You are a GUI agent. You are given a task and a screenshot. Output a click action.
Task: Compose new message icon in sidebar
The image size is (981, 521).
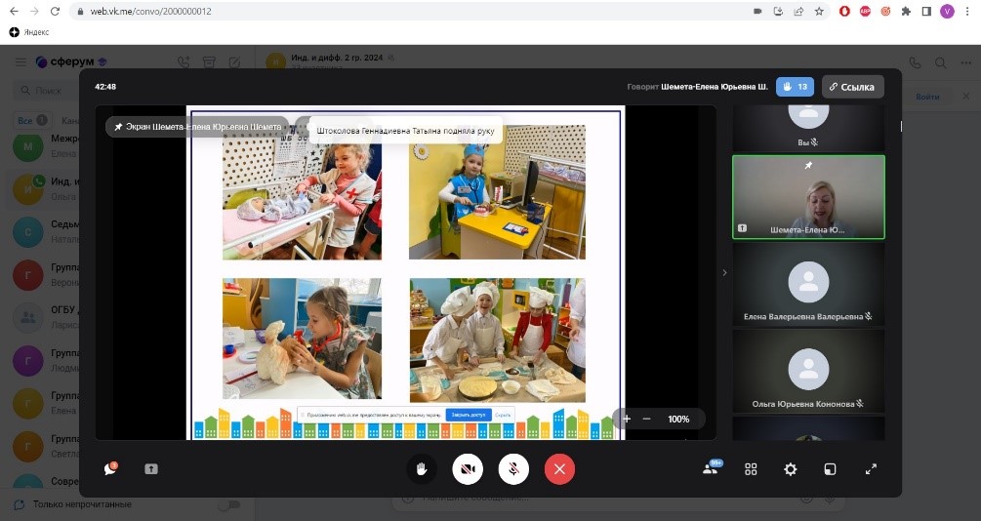coord(234,61)
